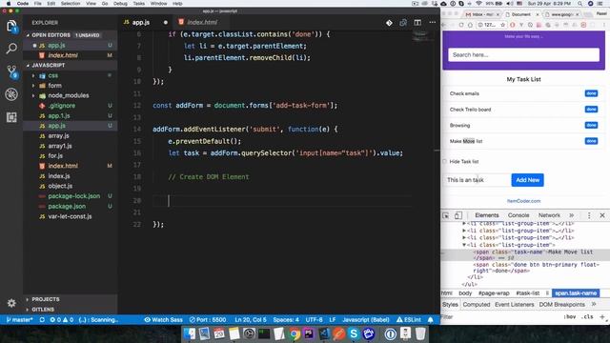Collapse the OPEN EDITORS section
Image resolution: width=610 pixels, height=343 pixels.
tap(51, 35)
